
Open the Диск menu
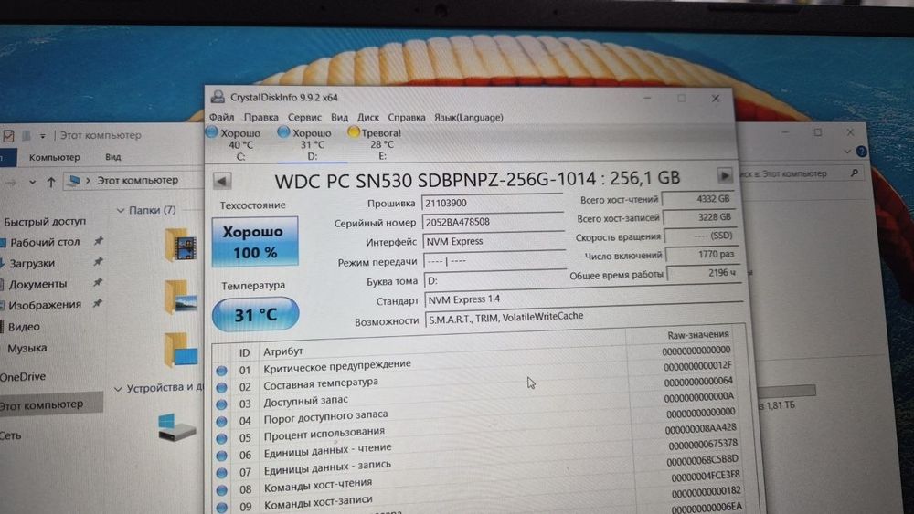tap(367, 117)
